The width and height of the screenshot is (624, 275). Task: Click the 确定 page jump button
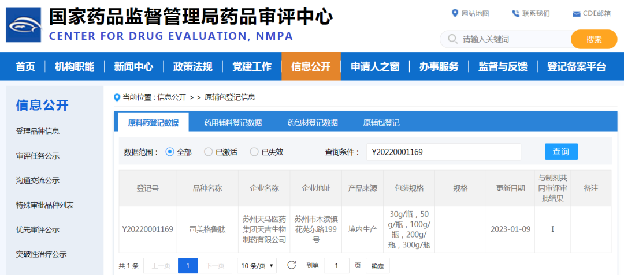click(x=377, y=266)
